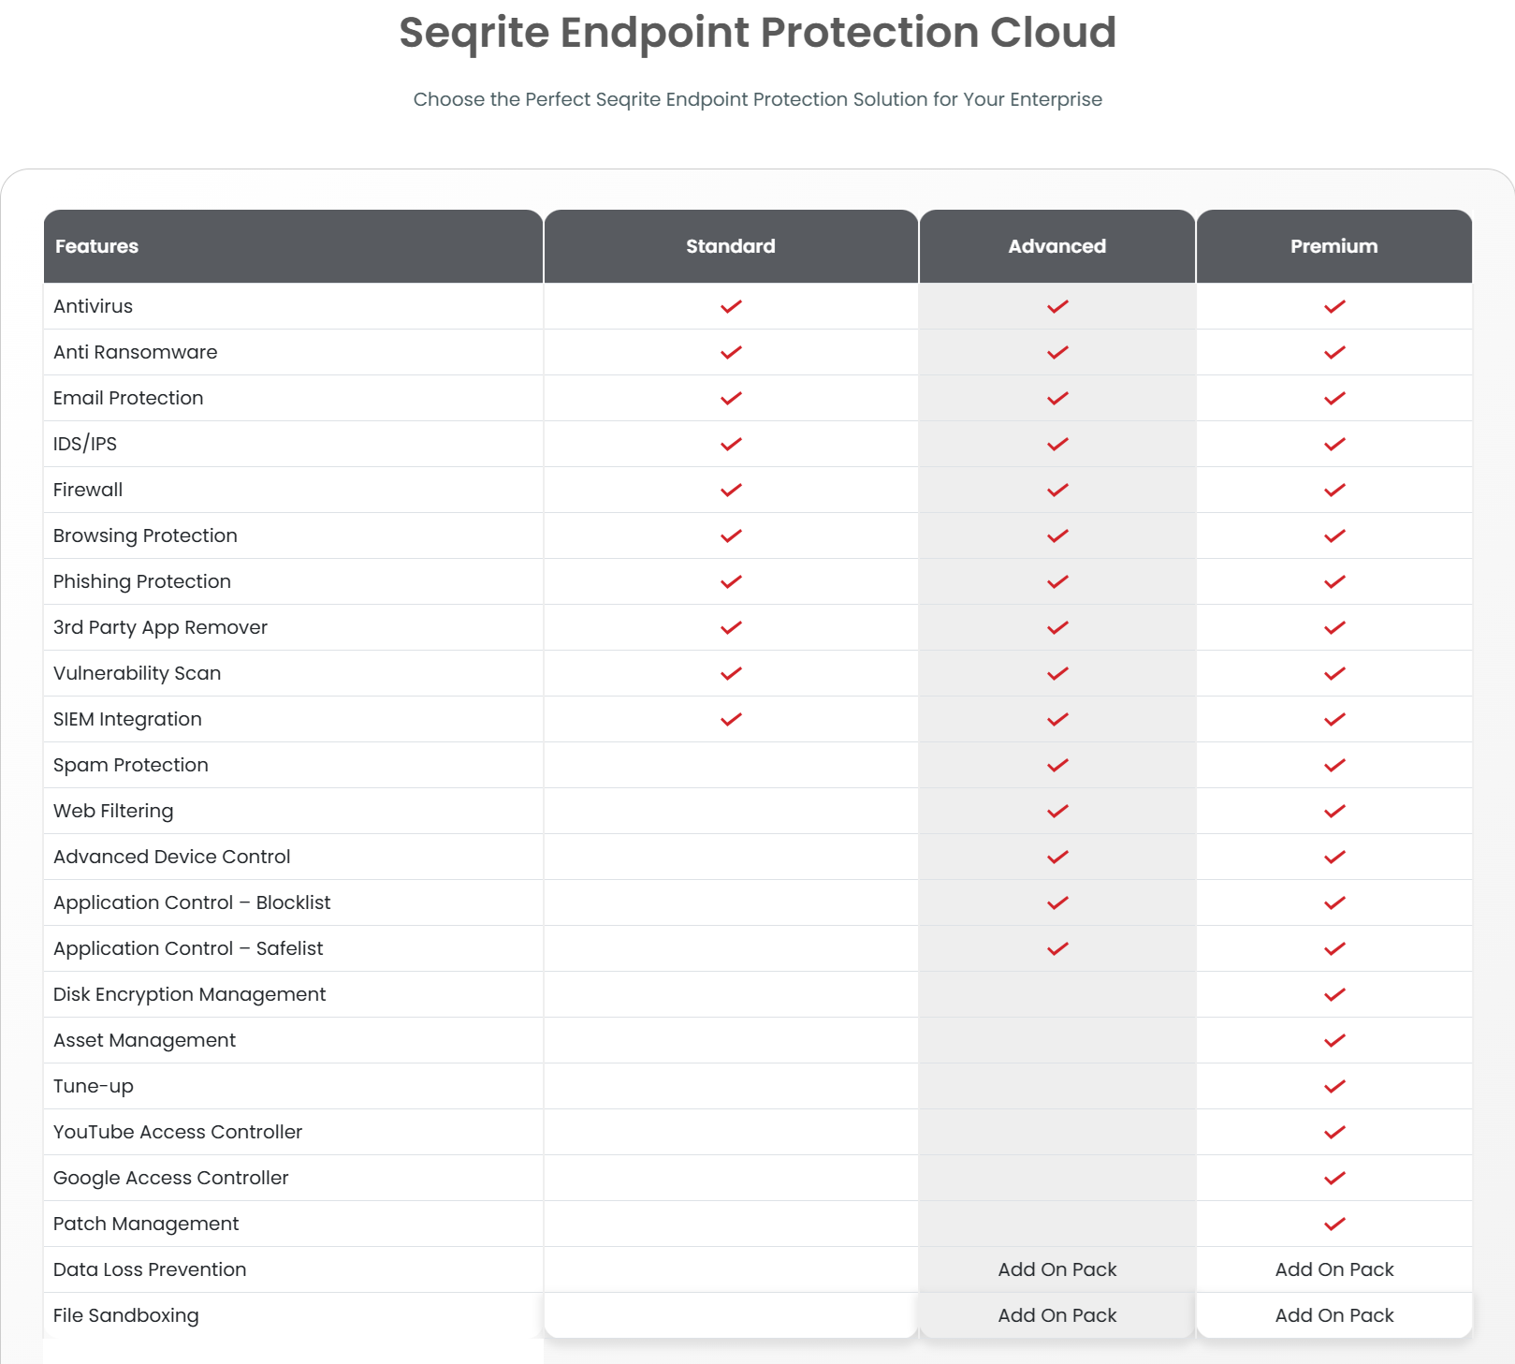The height and width of the screenshot is (1364, 1515).
Task: Click the Standard checkmark for Antivirus
Action: tap(731, 306)
